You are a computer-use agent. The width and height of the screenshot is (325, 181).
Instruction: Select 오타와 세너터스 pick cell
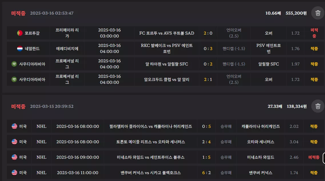(x=260, y=142)
